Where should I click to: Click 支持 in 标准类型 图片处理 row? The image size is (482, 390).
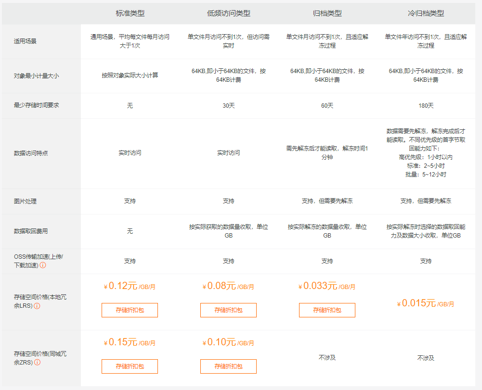point(130,201)
